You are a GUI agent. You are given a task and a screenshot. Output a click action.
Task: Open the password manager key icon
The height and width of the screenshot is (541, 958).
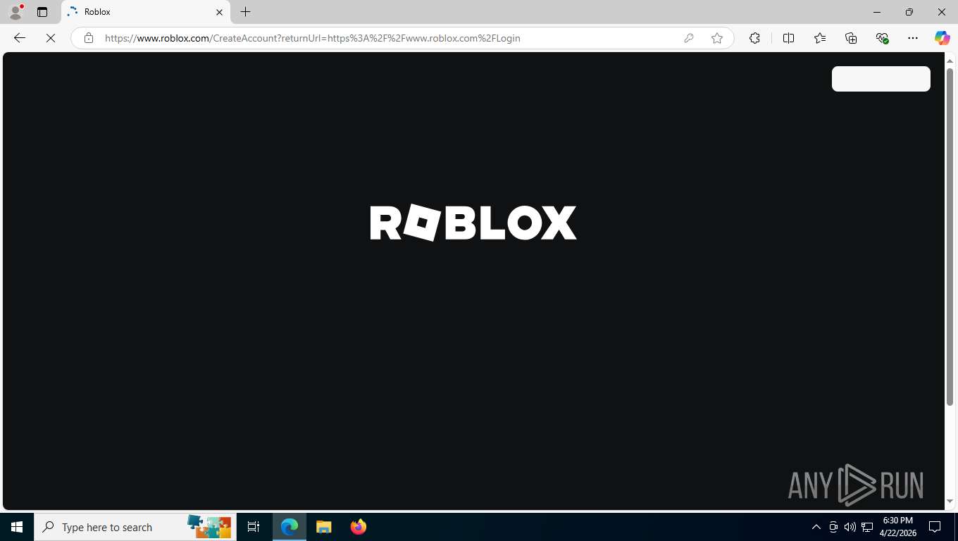tap(689, 38)
